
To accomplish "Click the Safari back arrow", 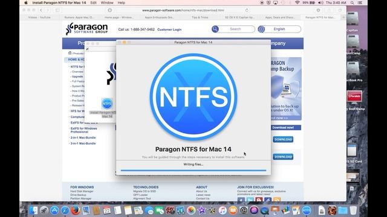I will 41,10.
